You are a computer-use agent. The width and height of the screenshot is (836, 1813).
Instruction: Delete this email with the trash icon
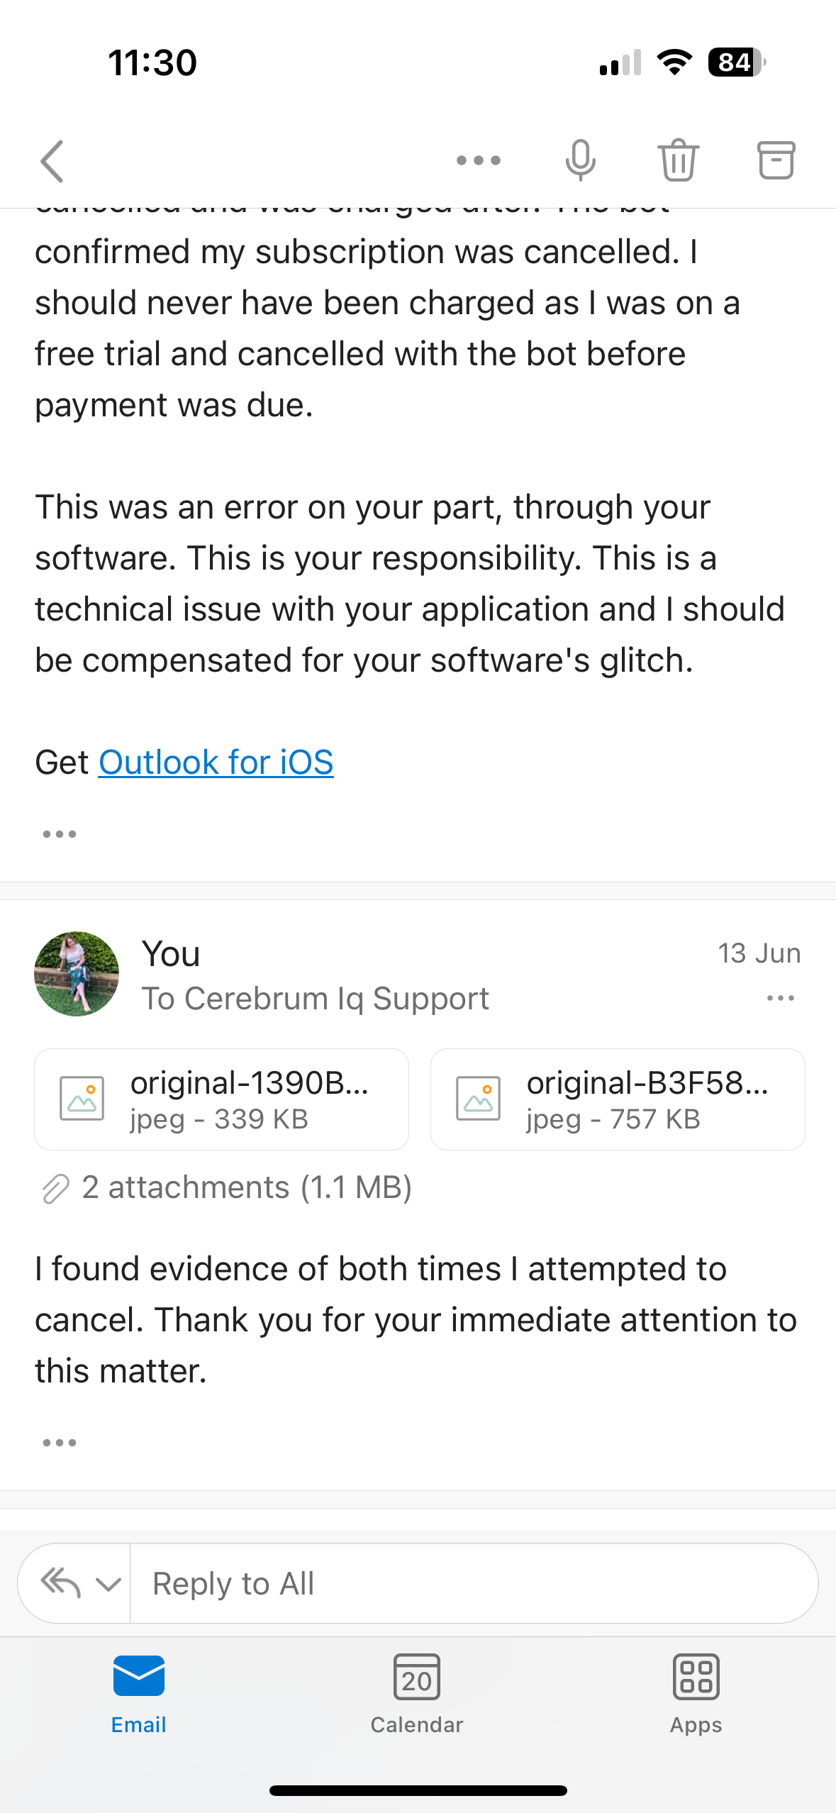pyautogui.click(x=678, y=160)
